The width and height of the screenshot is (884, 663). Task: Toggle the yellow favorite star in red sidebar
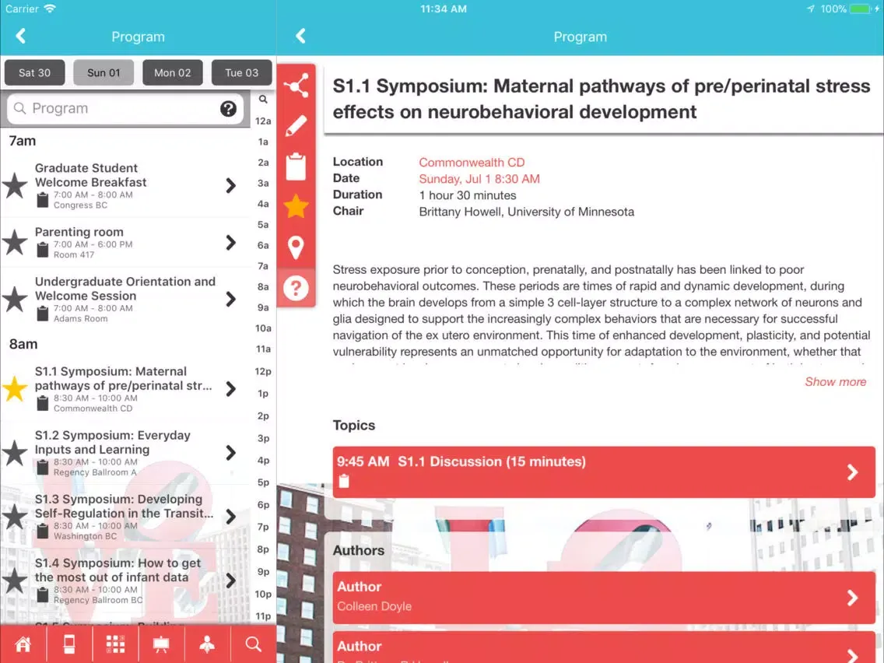coord(296,205)
